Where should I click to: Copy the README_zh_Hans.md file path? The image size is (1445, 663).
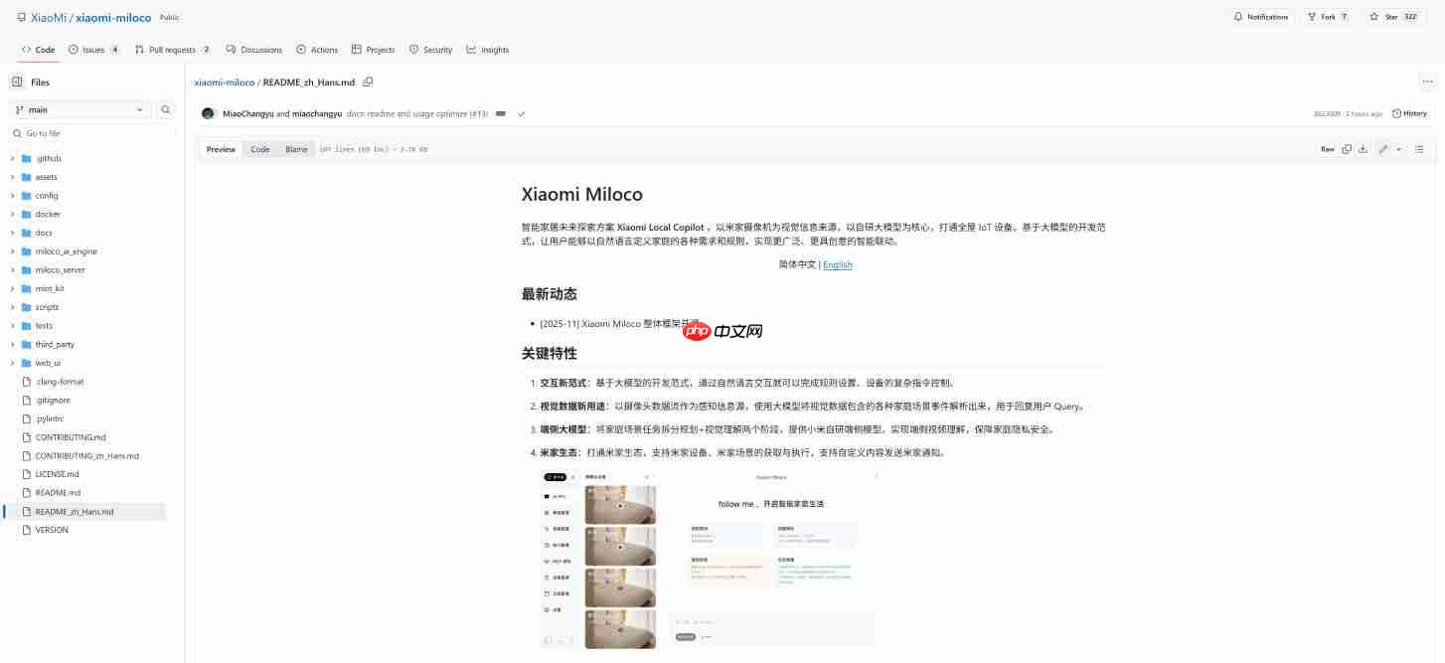click(x=368, y=82)
